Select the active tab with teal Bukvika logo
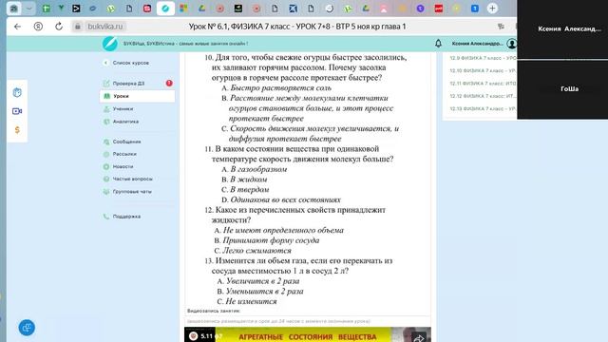608x342 pixels. pyautogui.click(x=165, y=9)
